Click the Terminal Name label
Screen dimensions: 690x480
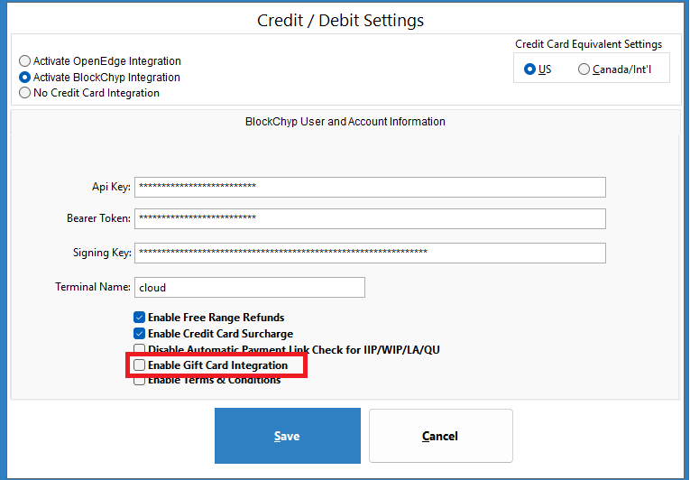(x=93, y=287)
